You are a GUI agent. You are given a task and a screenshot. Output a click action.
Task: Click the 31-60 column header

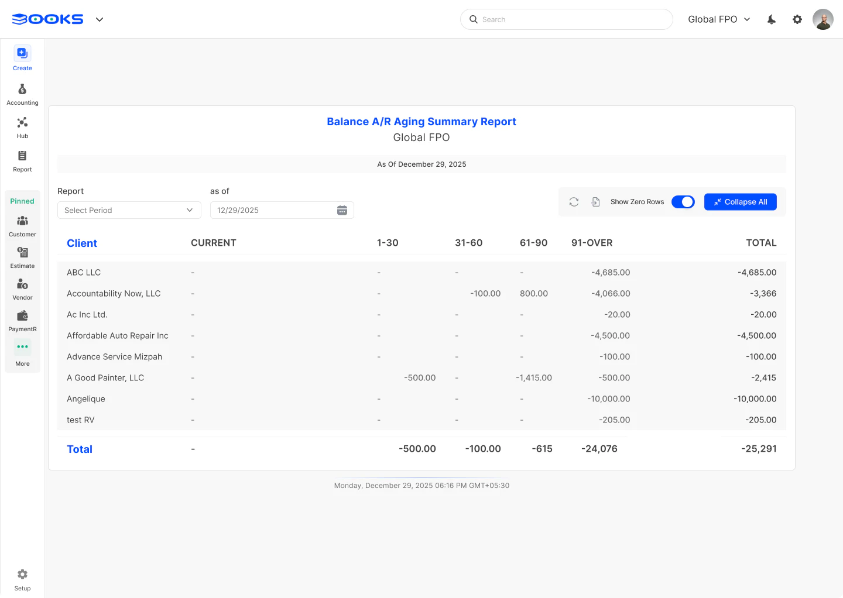click(x=469, y=243)
